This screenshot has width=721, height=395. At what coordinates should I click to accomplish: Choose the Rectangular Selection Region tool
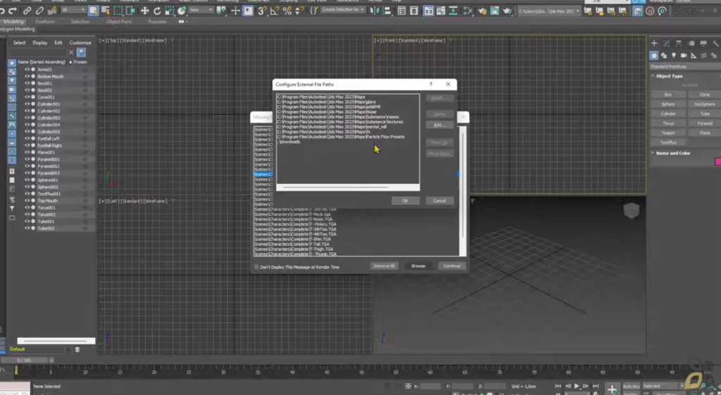[x=118, y=10]
